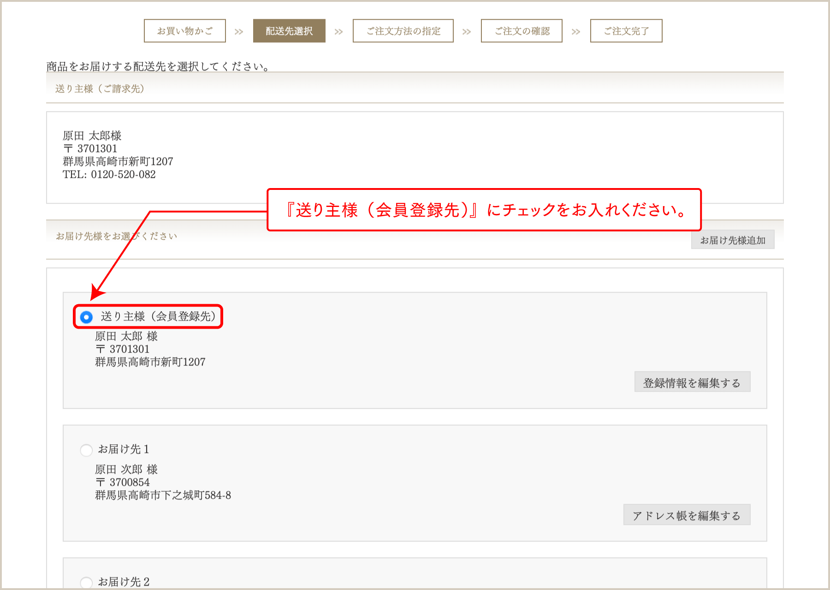Select the 送り主様（会員登録先） radio button

(x=86, y=317)
